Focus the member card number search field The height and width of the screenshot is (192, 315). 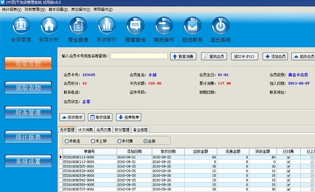pyautogui.click(x=139, y=56)
